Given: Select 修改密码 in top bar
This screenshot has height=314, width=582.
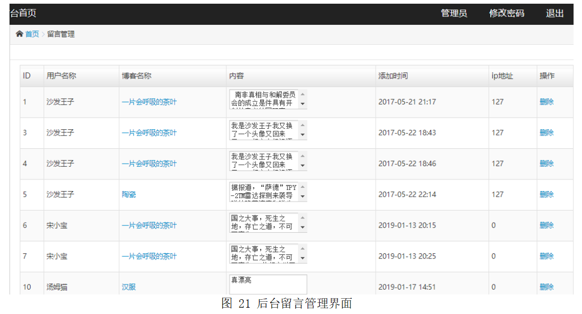Looking at the screenshot, I should (506, 13).
